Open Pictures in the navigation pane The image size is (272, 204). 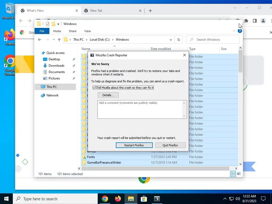pyautogui.click(x=54, y=78)
